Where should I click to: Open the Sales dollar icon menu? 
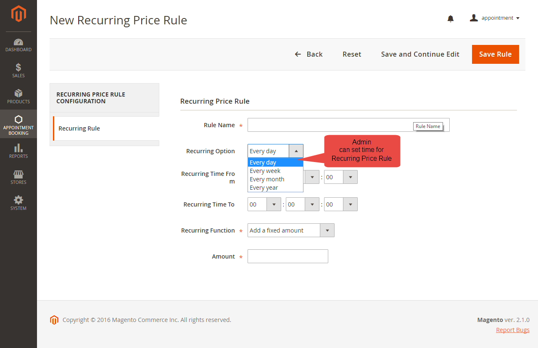click(x=18, y=71)
